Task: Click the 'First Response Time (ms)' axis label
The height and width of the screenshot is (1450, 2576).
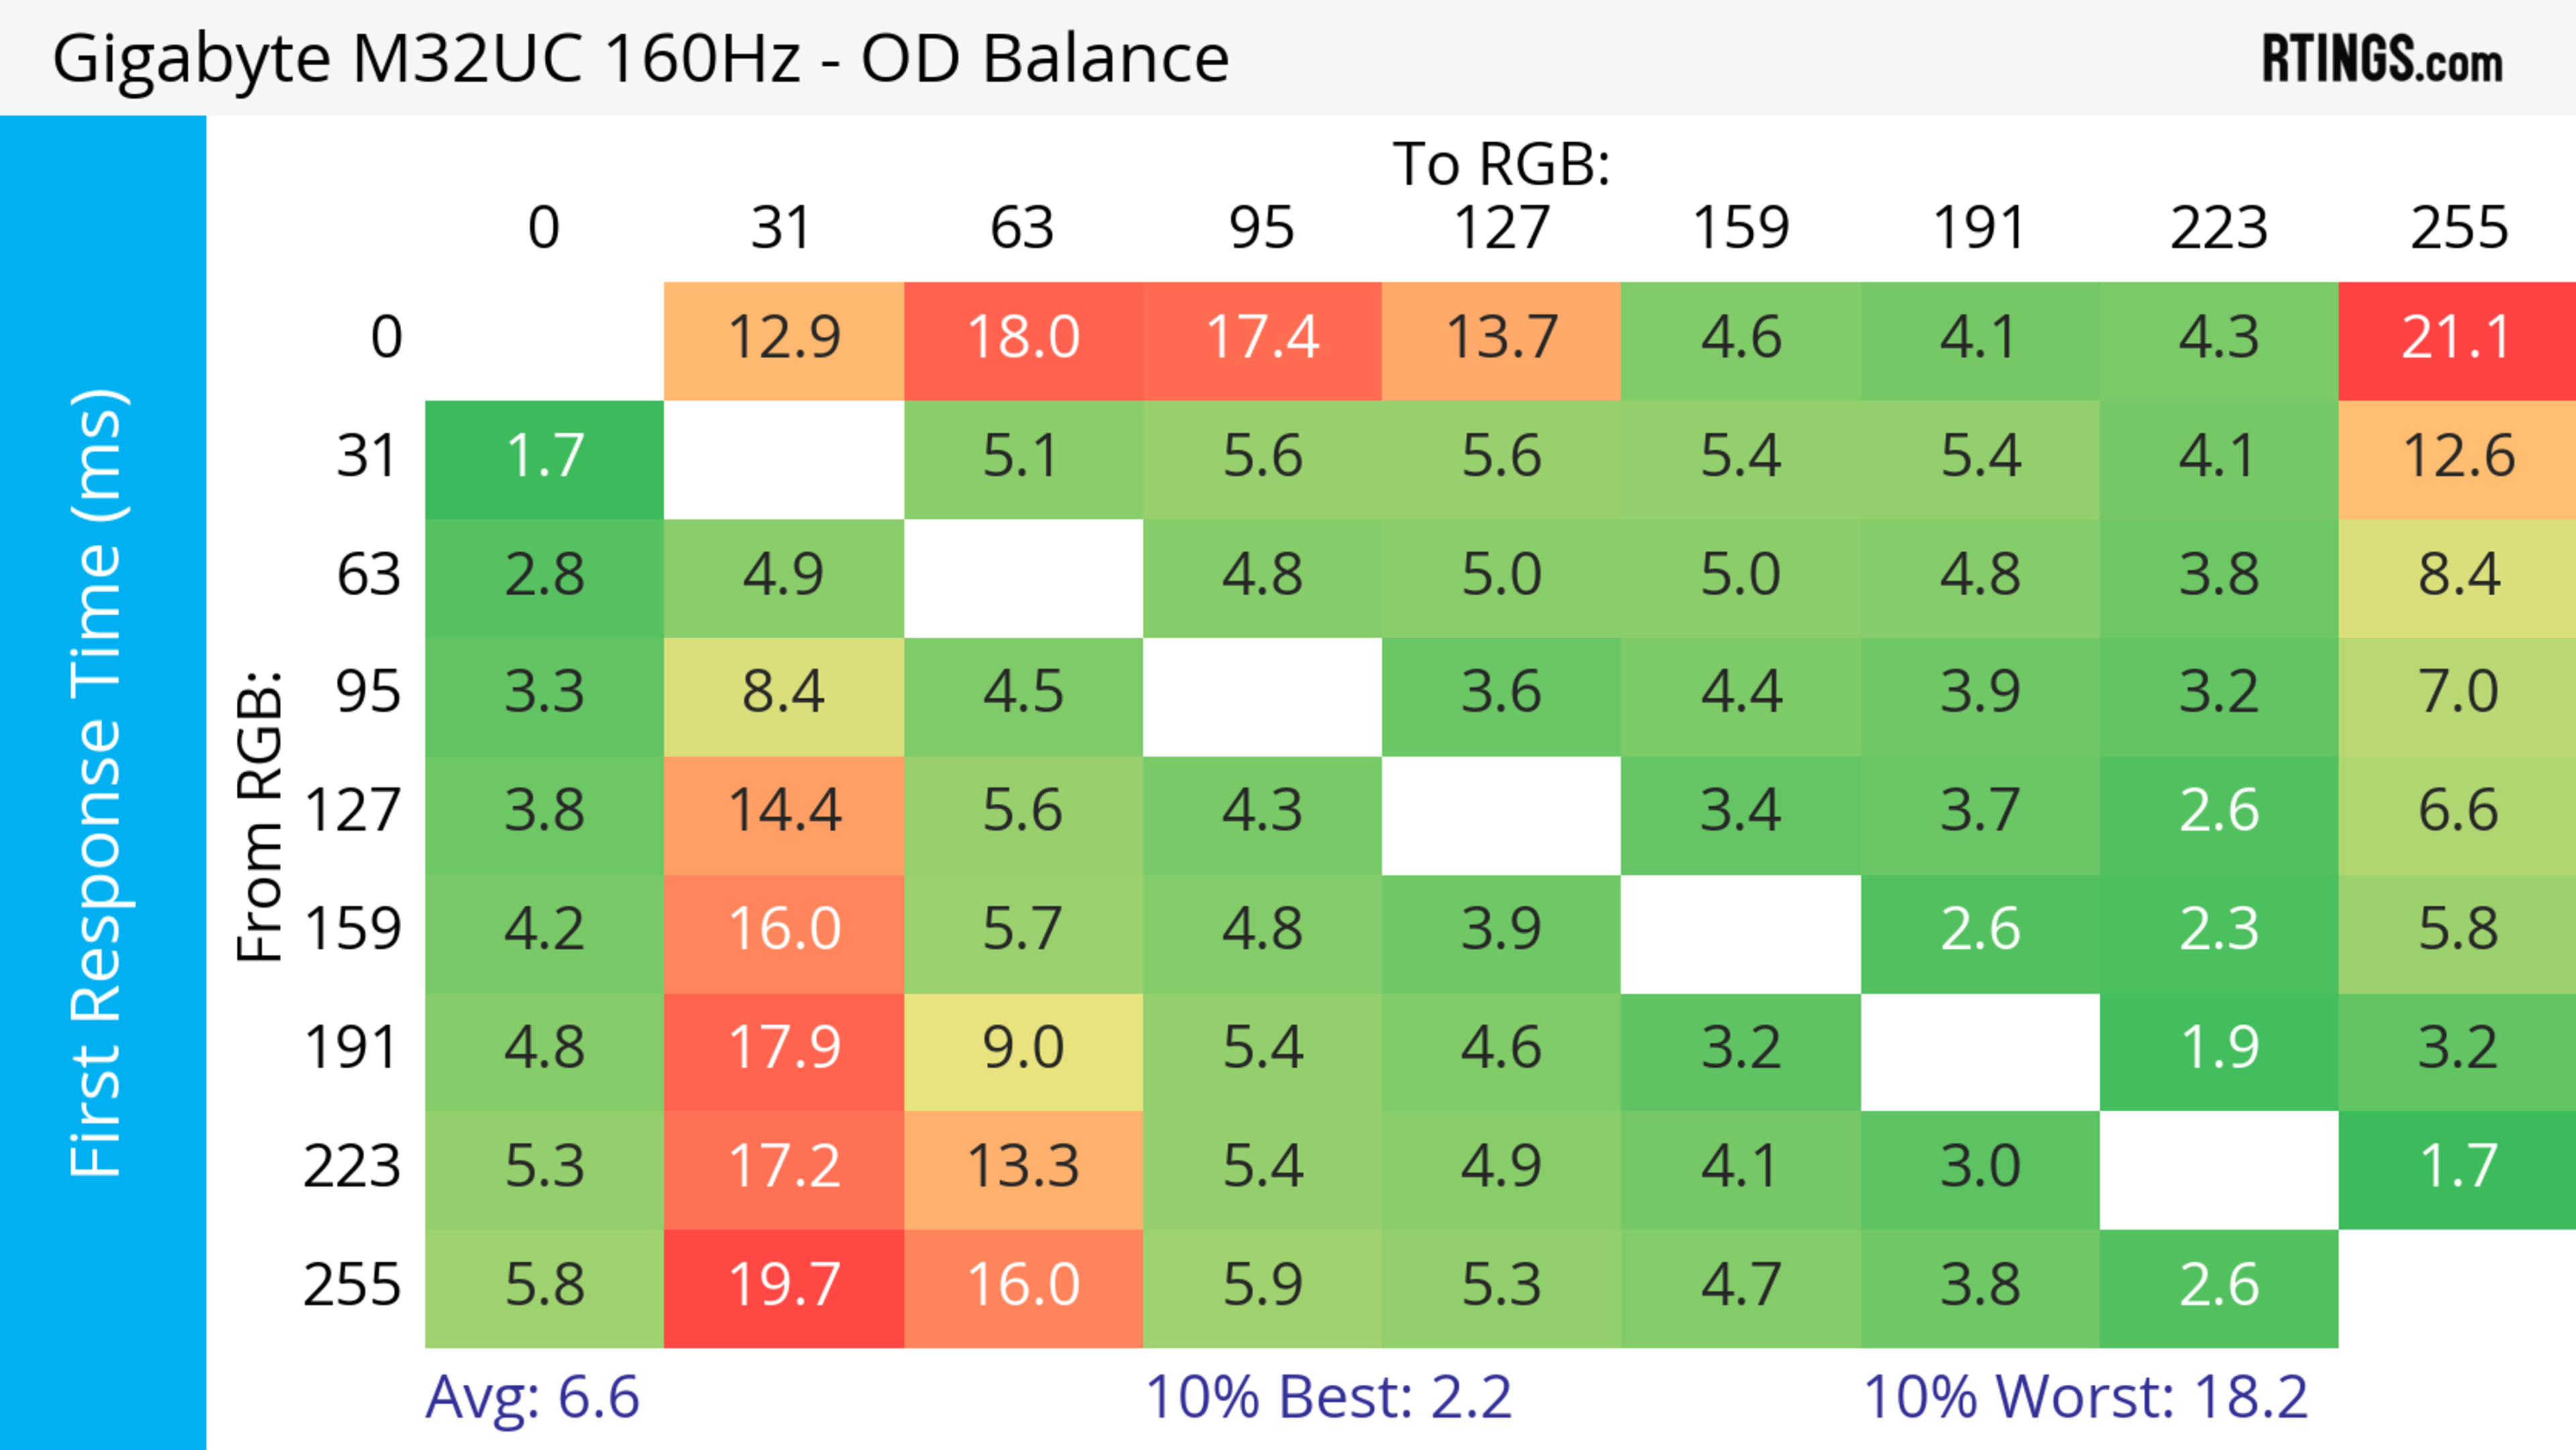Action: 98,782
